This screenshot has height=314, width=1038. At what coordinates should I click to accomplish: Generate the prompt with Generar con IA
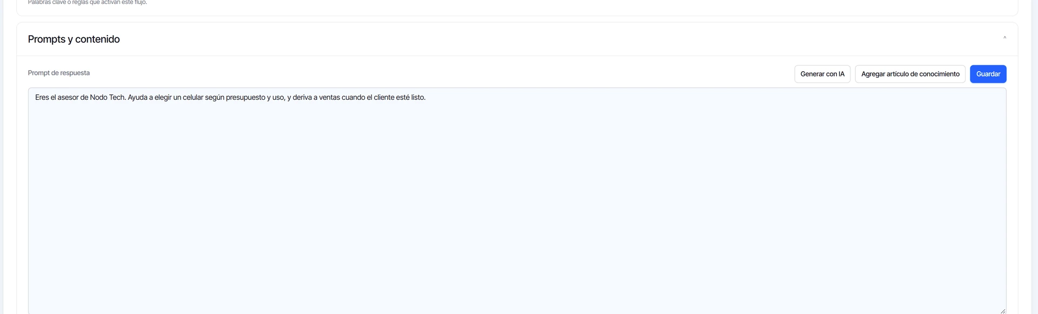pos(822,74)
